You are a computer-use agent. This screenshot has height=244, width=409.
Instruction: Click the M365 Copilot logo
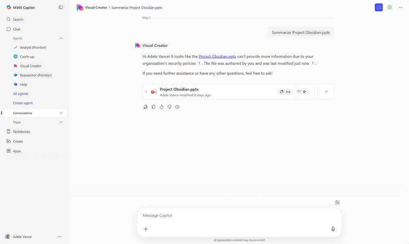[9, 7]
